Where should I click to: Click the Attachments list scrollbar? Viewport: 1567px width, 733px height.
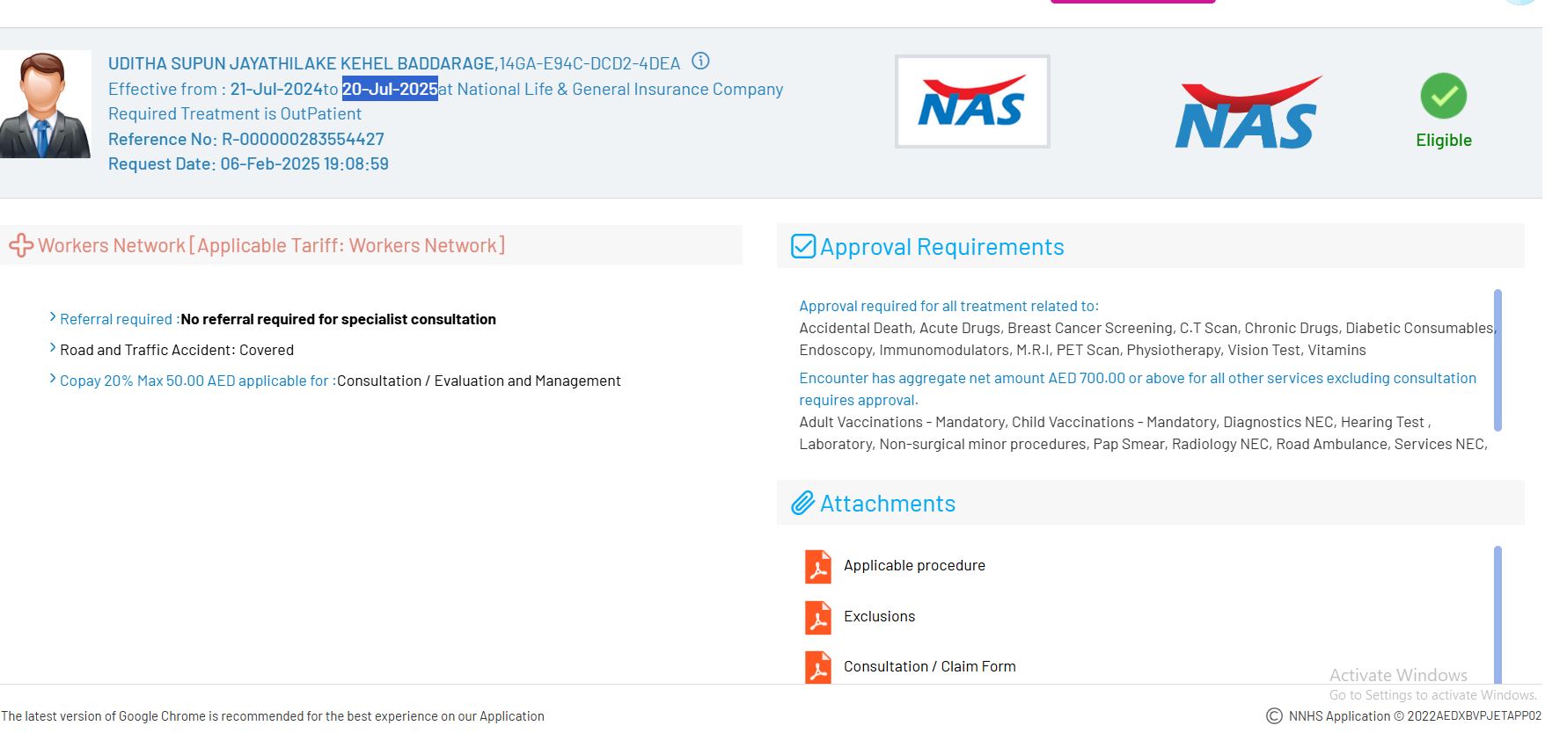pos(1497,614)
